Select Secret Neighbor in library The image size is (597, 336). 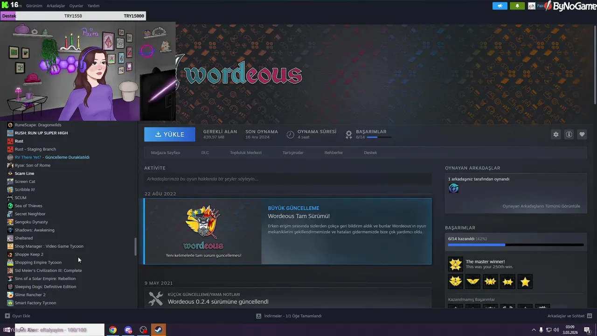tap(30, 214)
